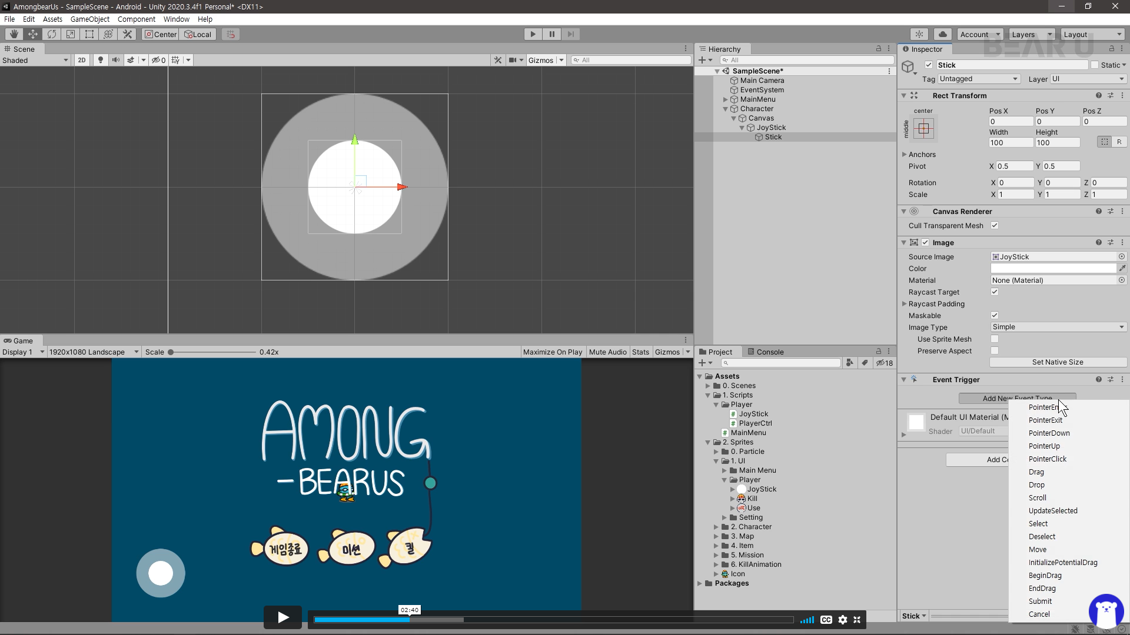Toggle the Stick object active checkbox
1130x635 pixels.
click(x=929, y=65)
